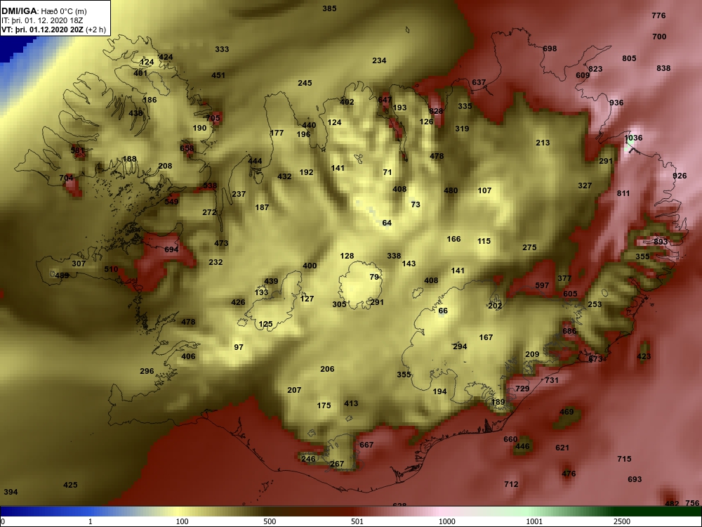Click the map value 510
The image size is (702, 527).
pyautogui.click(x=111, y=269)
